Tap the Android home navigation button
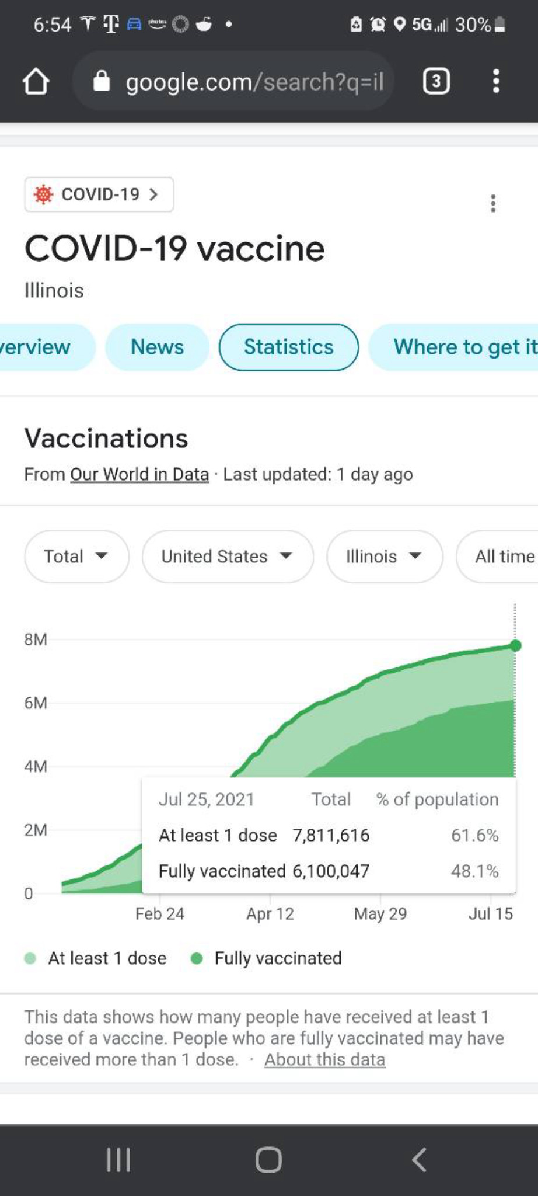The width and height of the screenshot is (538, 1196). click(x=268, y=1160)
